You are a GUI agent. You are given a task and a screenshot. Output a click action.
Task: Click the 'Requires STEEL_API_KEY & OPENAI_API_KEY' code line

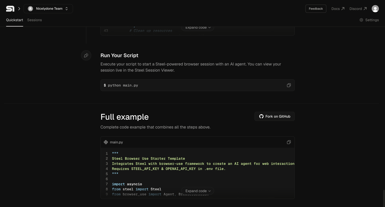pyautogui.click(x=169, y=169)
